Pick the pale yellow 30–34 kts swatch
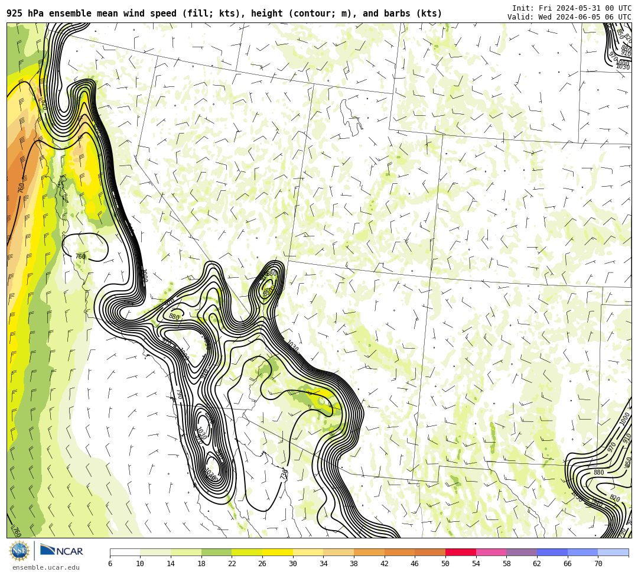Image resolution: width=638 pixels, height=575 pixels. pos(308,552)
